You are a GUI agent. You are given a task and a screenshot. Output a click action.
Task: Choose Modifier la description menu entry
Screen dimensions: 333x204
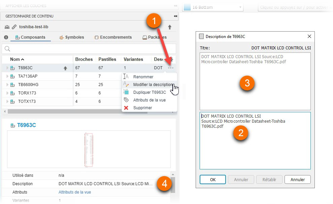point(149,85)
